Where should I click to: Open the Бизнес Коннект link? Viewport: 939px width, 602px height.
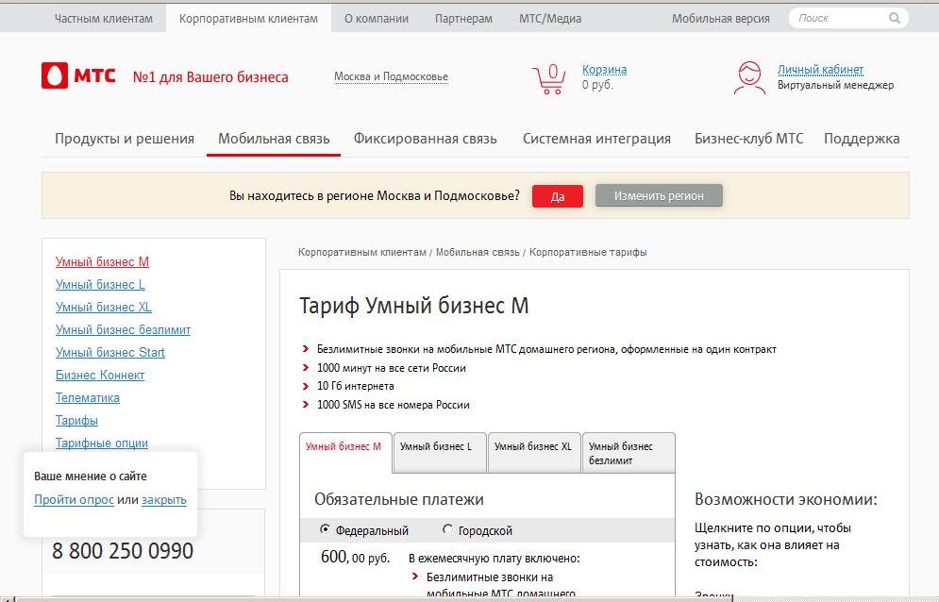(100, 376)
